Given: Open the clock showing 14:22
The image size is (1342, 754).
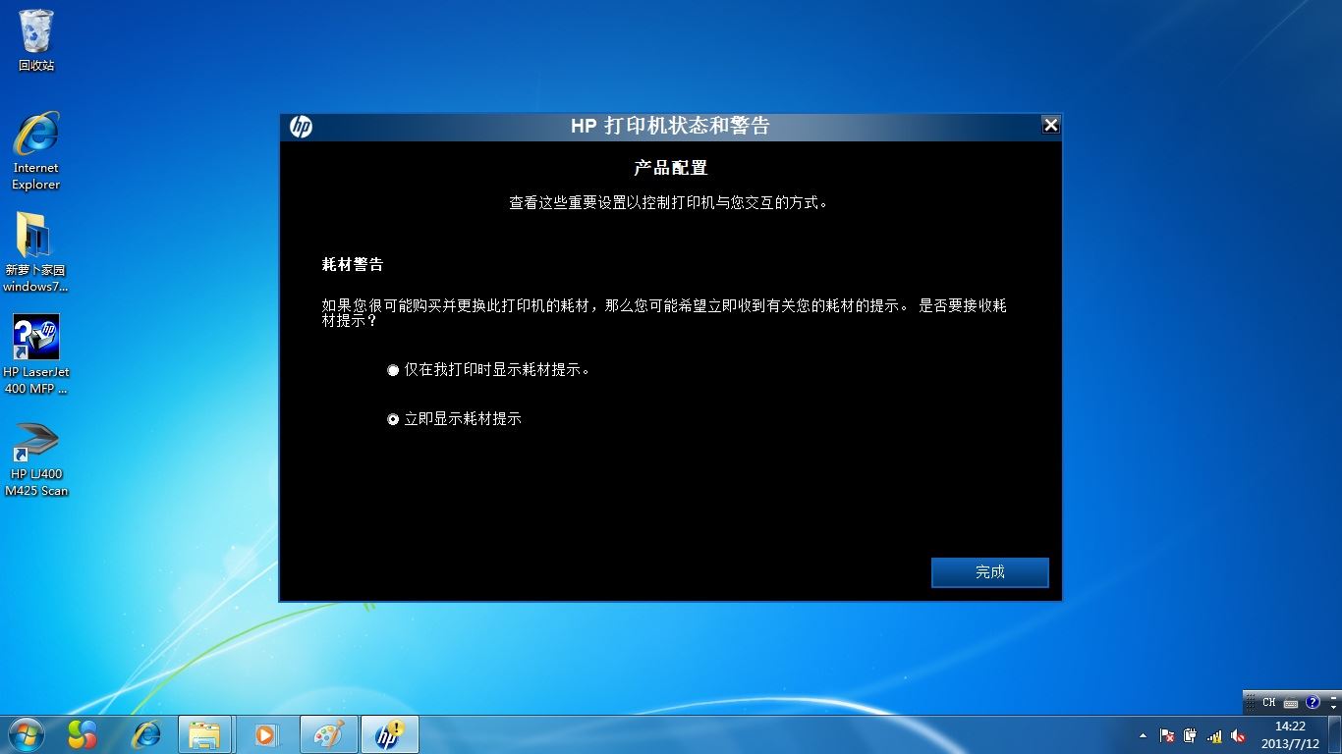Looking at the screenshot, I should (x=1290, y=734).
